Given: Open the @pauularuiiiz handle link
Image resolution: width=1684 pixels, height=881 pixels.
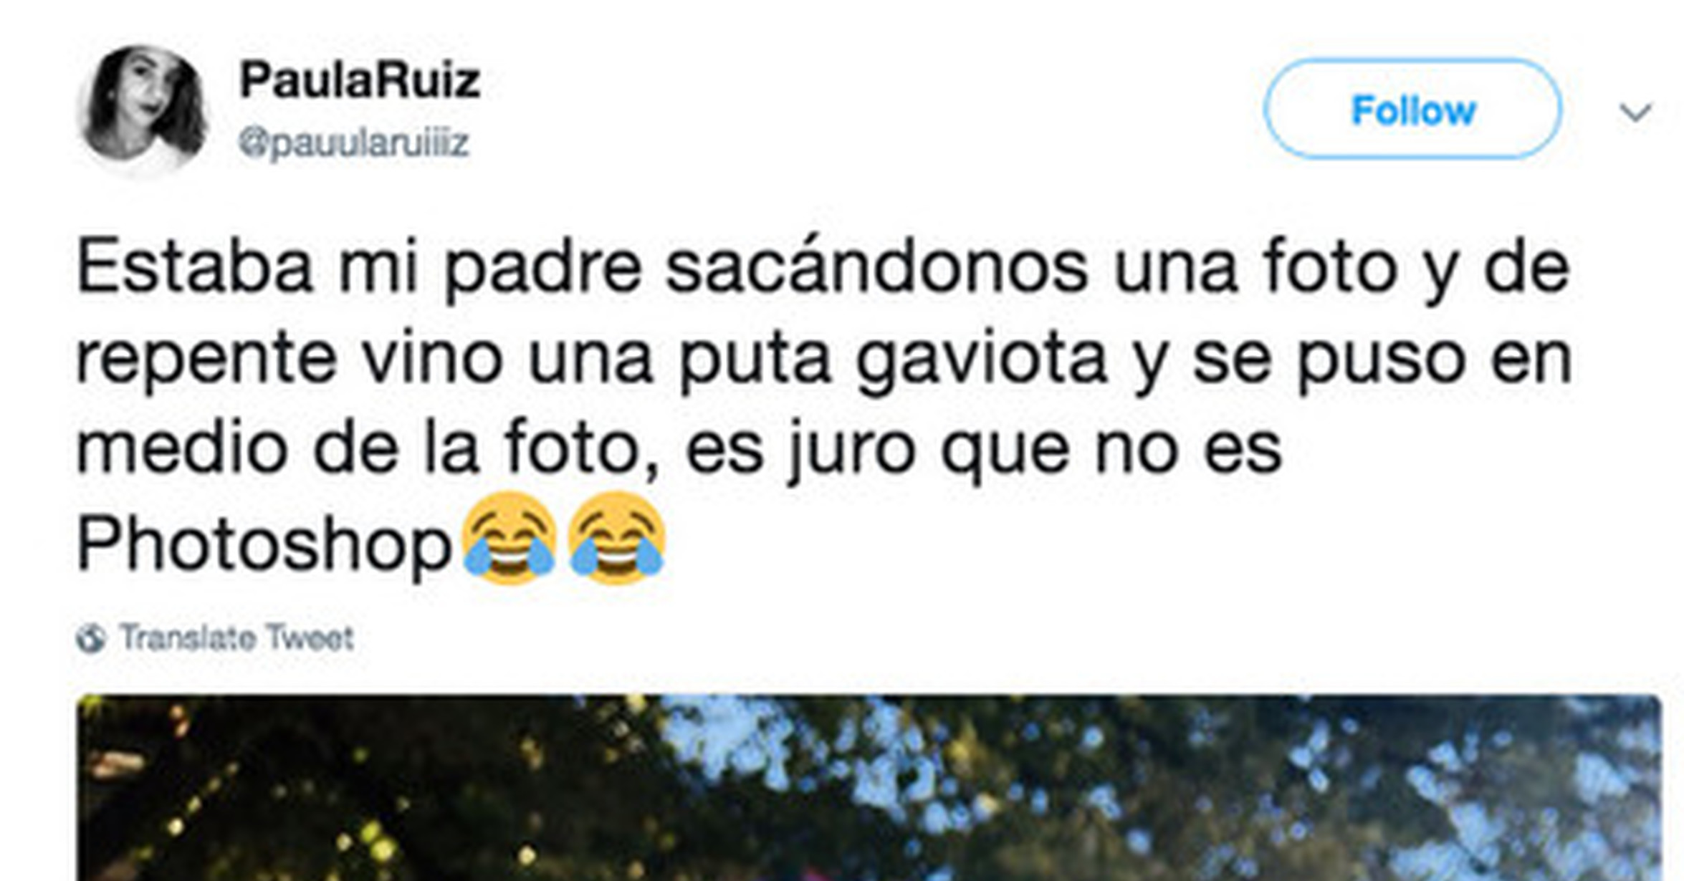Looking at the screenshot, I should [354, 143].
